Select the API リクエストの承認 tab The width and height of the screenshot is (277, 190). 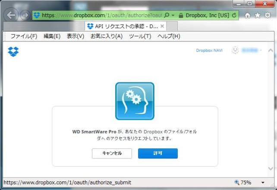coord(126,26)
